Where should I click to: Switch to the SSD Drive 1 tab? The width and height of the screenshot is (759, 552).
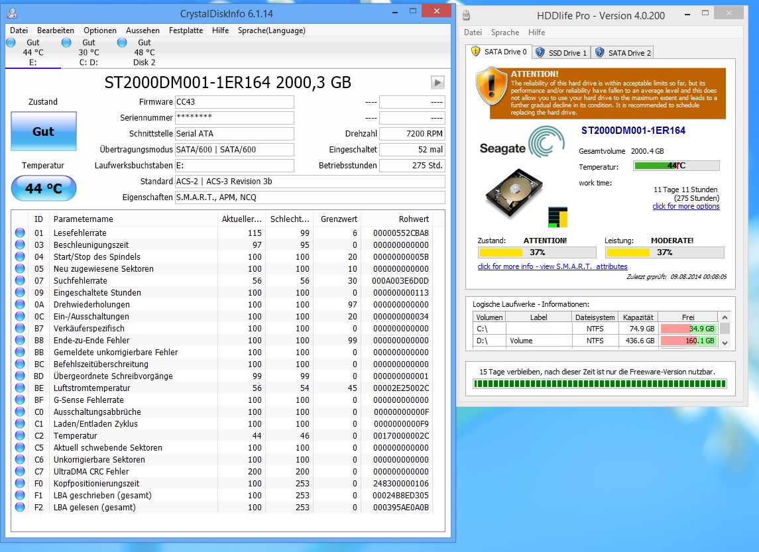pyautogui.click(x=561, y=53)
